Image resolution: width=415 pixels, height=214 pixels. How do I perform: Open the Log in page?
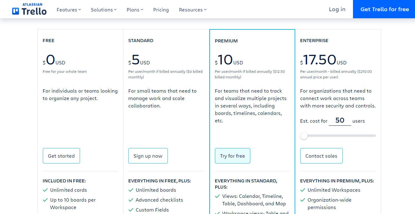pos(337,9)
